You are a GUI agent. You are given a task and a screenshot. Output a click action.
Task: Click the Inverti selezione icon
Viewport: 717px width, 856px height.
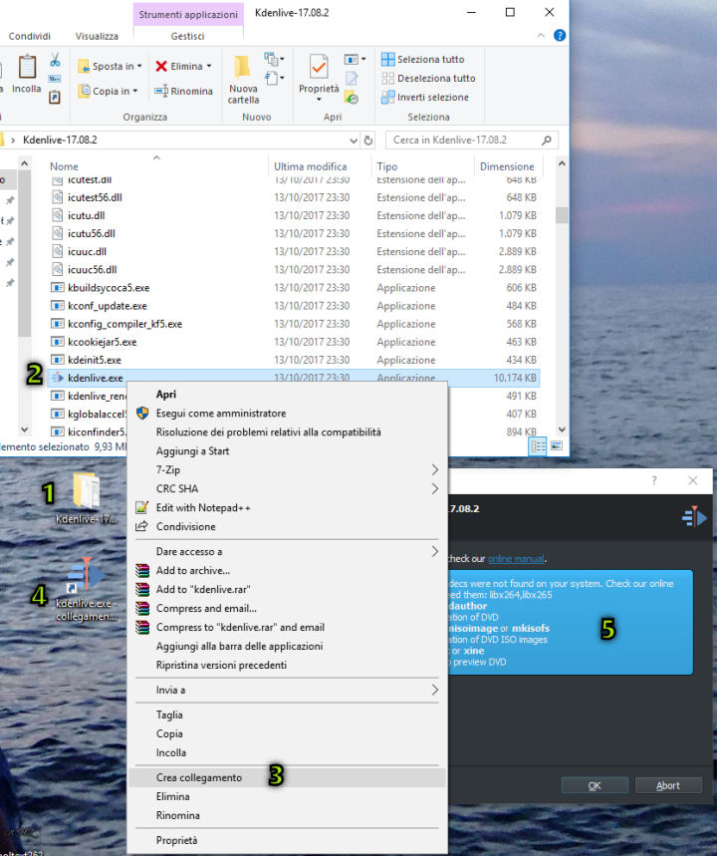388,98
